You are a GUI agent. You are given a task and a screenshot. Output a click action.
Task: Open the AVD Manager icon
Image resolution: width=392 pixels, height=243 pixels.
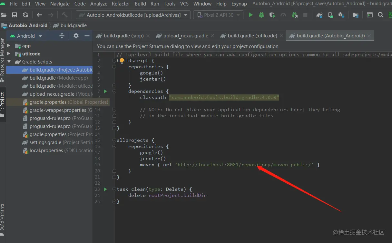pos(330,15)
